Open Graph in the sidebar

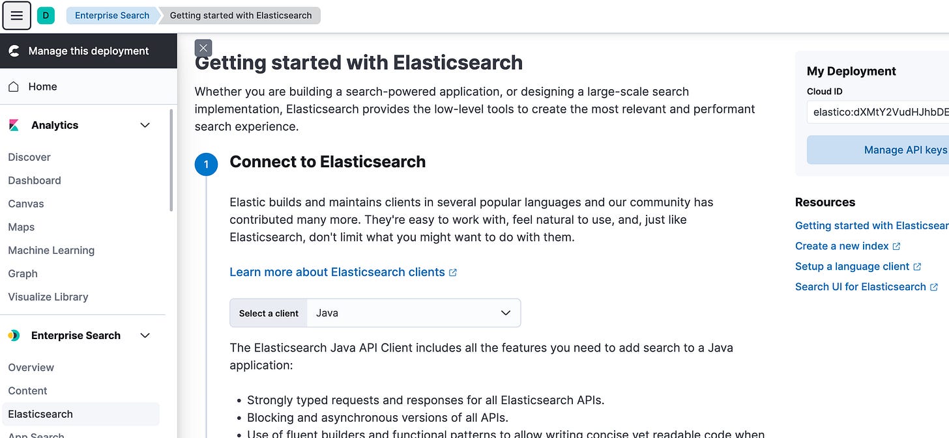click(23, 273)
